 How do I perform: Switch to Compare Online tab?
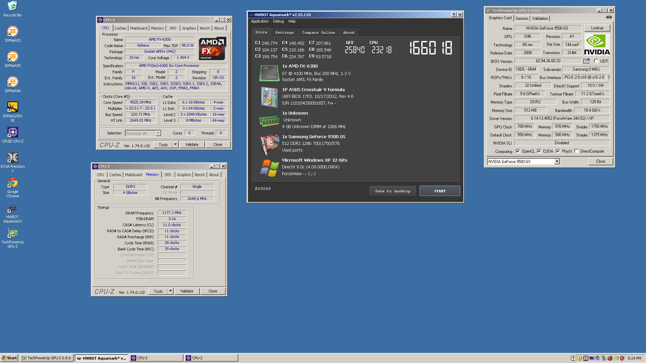[x=318, y=33]
